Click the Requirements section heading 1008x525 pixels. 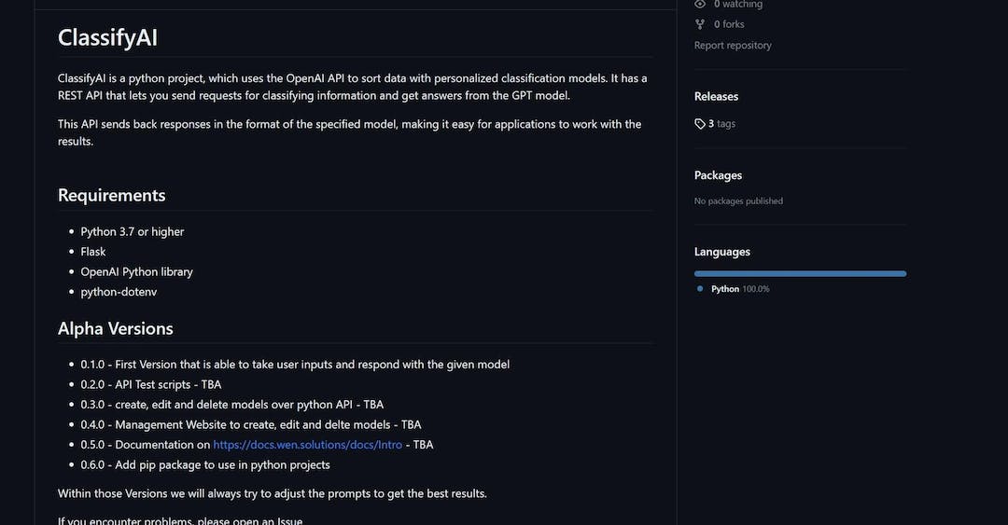click(112, 195)
